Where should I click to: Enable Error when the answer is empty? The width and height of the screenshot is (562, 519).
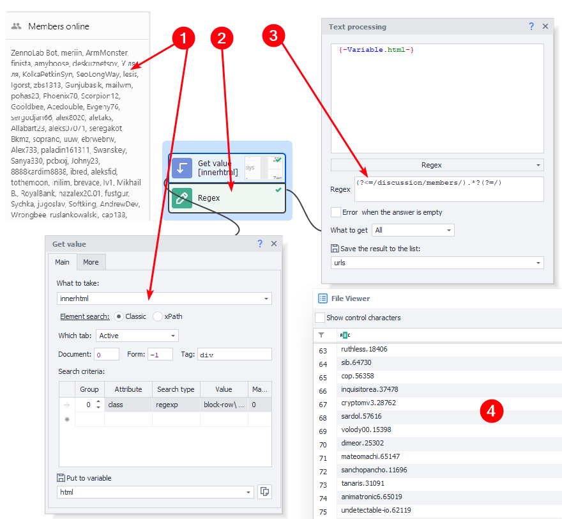(336, 212)
